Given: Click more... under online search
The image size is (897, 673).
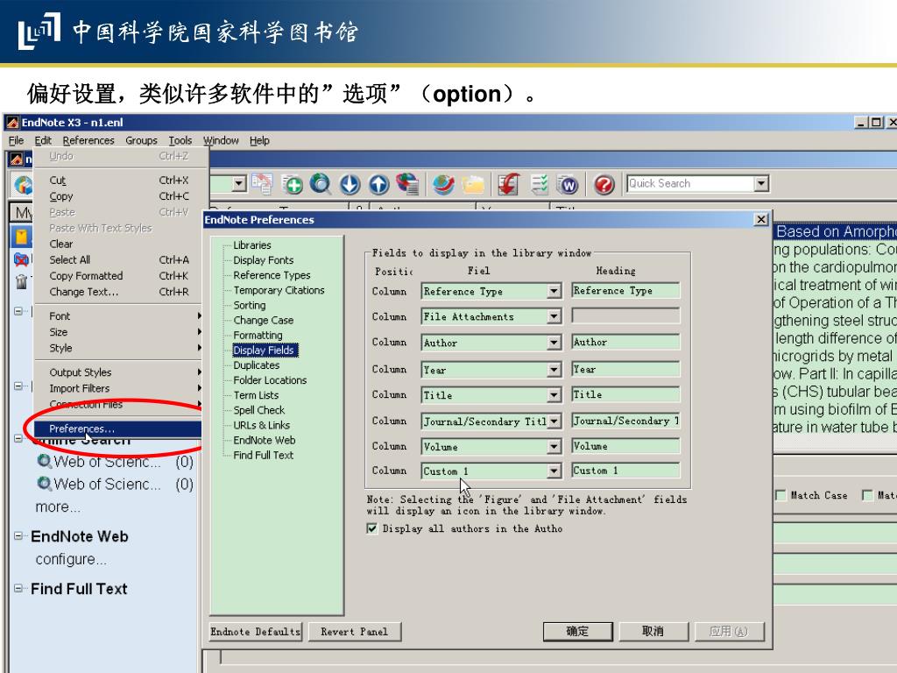Looking at the screenshot, I should tap(58, 507).
